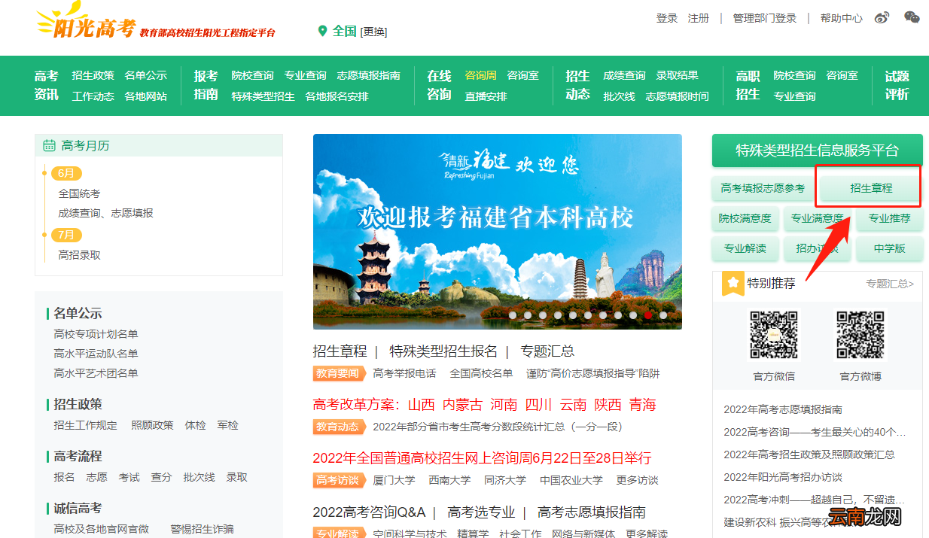
Task: Click 专业推荐 button
Action: pyautogui.click(x=889, y=218)
